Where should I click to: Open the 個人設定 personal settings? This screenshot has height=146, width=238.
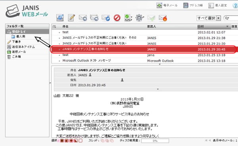(x=217, y=5)
